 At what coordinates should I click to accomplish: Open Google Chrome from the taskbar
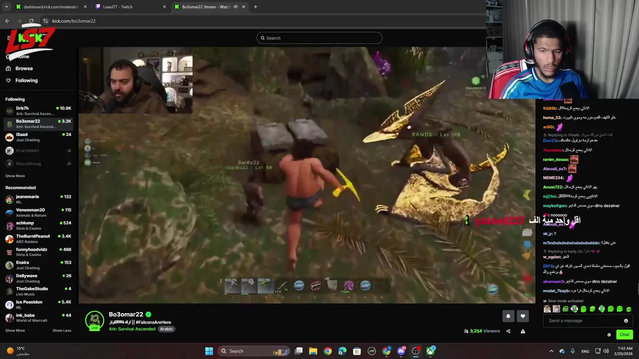click(327, 351)
